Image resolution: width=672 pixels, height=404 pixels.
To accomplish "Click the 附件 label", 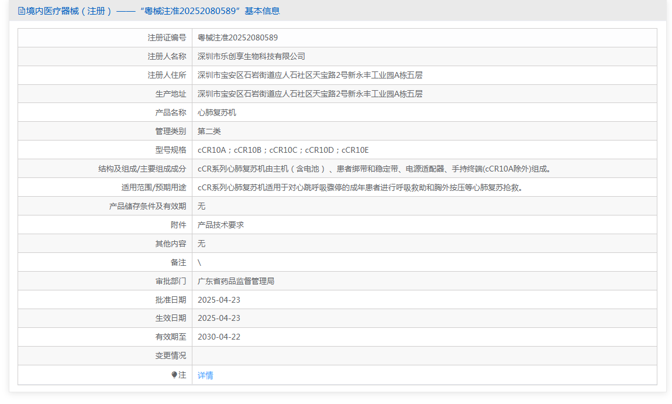I will click(178, 225).
